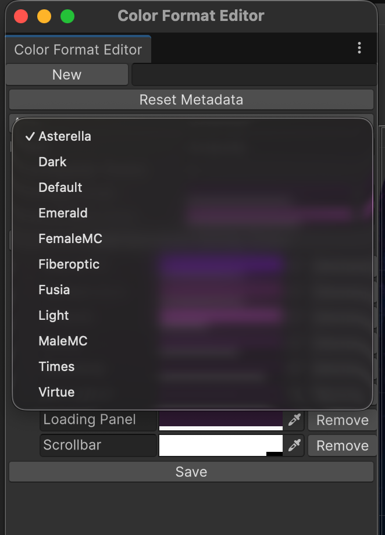The image size is (385, 535).
Task: Choose Dark from the theme list
Action: click(x=52, y=162)
